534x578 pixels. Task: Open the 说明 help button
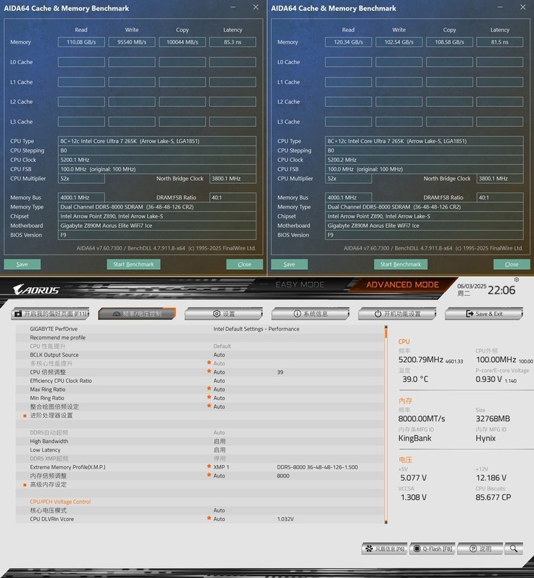(480, 549)
